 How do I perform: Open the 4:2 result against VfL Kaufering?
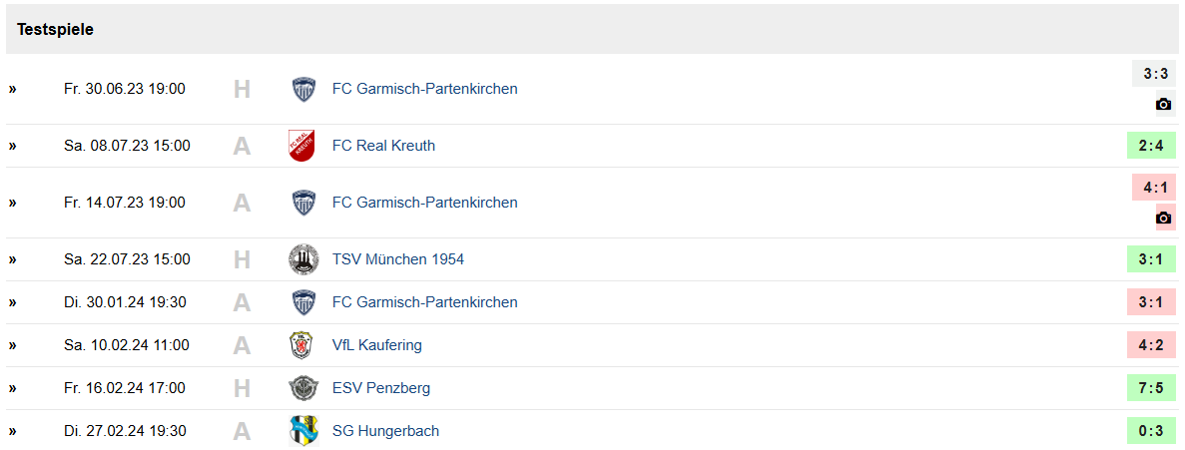[x=1151, y=346]
